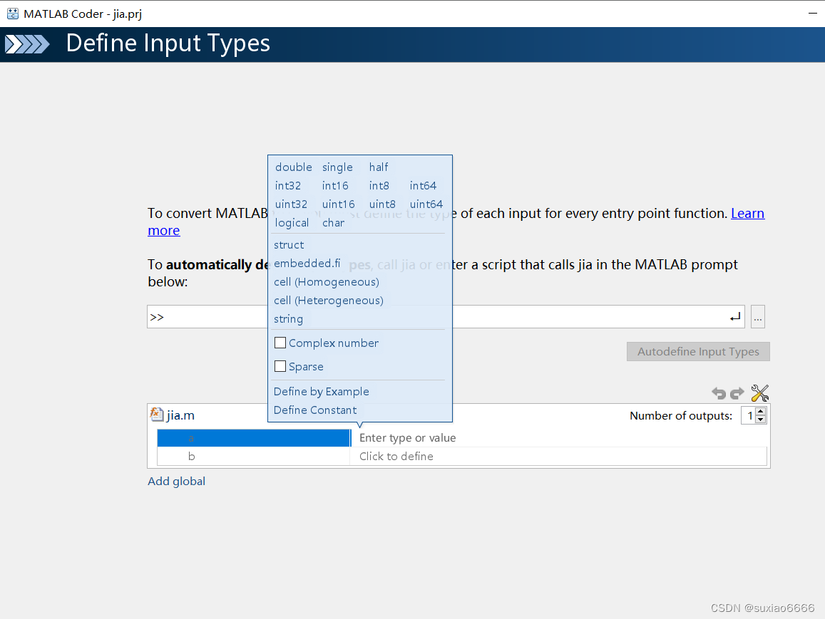This screenshot has width=825, height=619.
Task: Choose int8 from the type list
Action: click(379, 185)
